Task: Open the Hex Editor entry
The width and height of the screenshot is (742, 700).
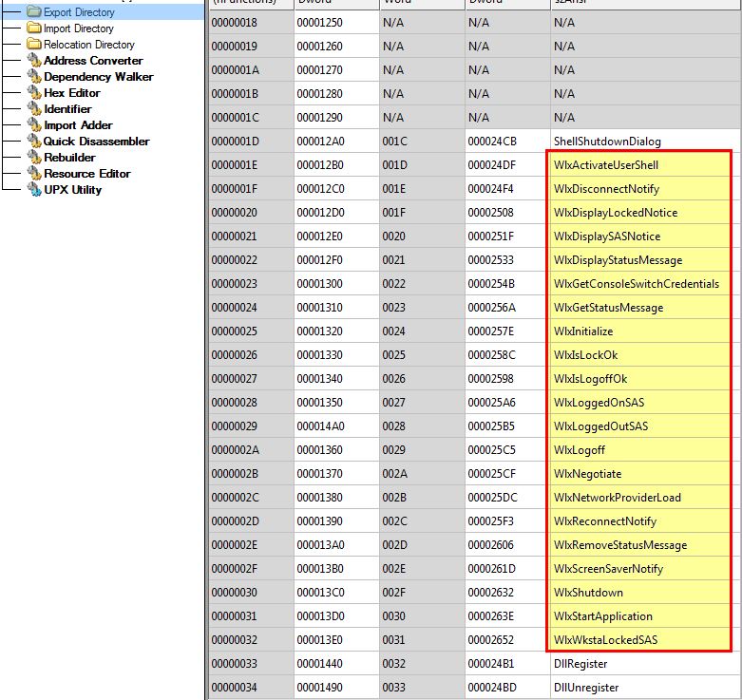Action: click(x=72, y=93)
